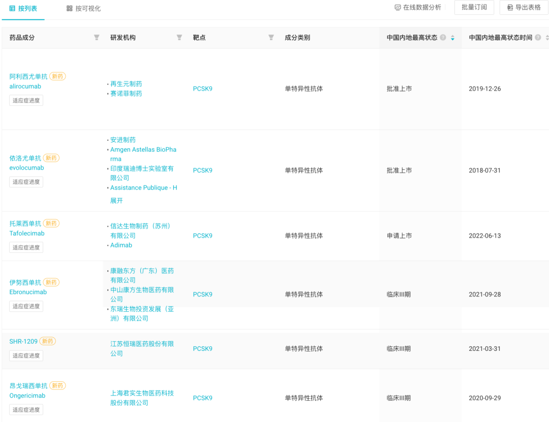Select date 2022-06-13 cell
Image resolution: width=549 pixels, height=422 pixels.
485,236
